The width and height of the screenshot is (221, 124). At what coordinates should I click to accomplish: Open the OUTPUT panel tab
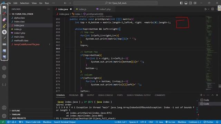pos(90,95)
